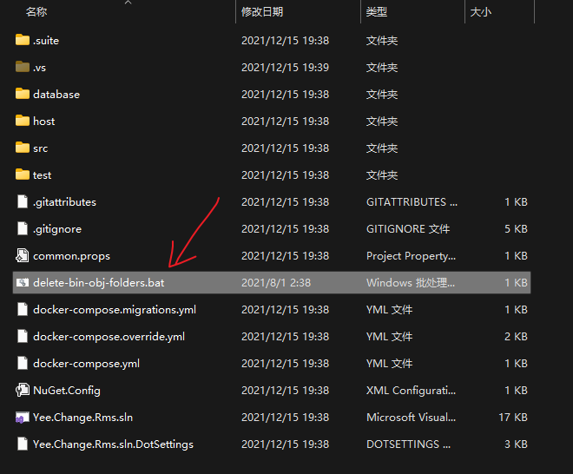The height and width of the screenshot is (474, 573).
Task: Select delete-bin-obj-folders.bat file name
Action: click(99, 282)
